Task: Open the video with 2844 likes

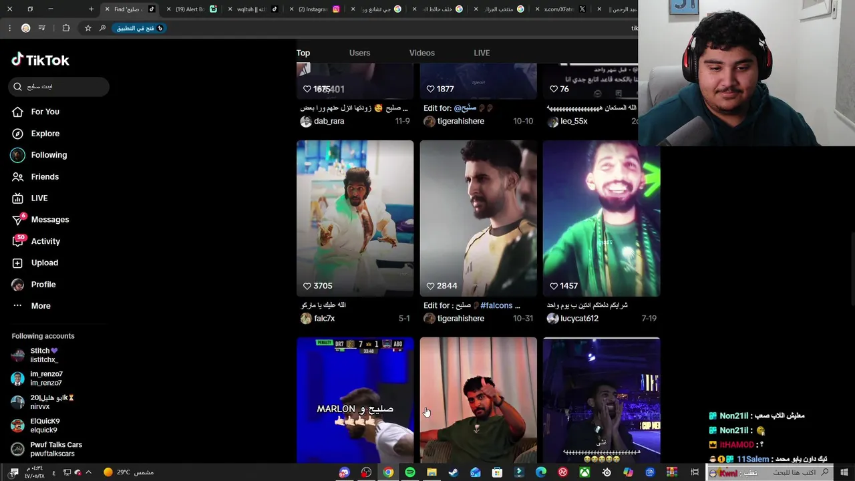Action: 478,218
